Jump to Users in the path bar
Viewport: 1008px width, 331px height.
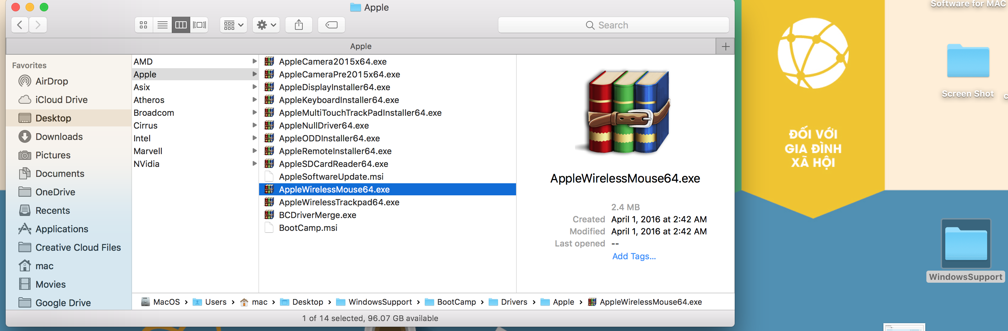(210, 302)
